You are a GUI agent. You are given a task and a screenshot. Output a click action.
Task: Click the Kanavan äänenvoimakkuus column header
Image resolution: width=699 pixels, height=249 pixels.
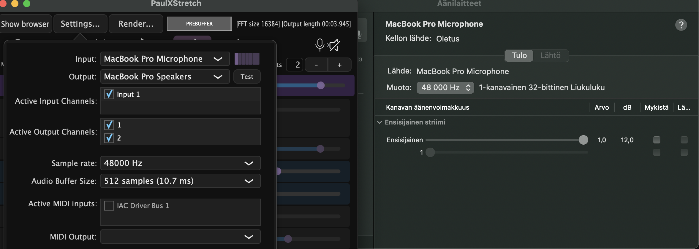coord(427,107)
